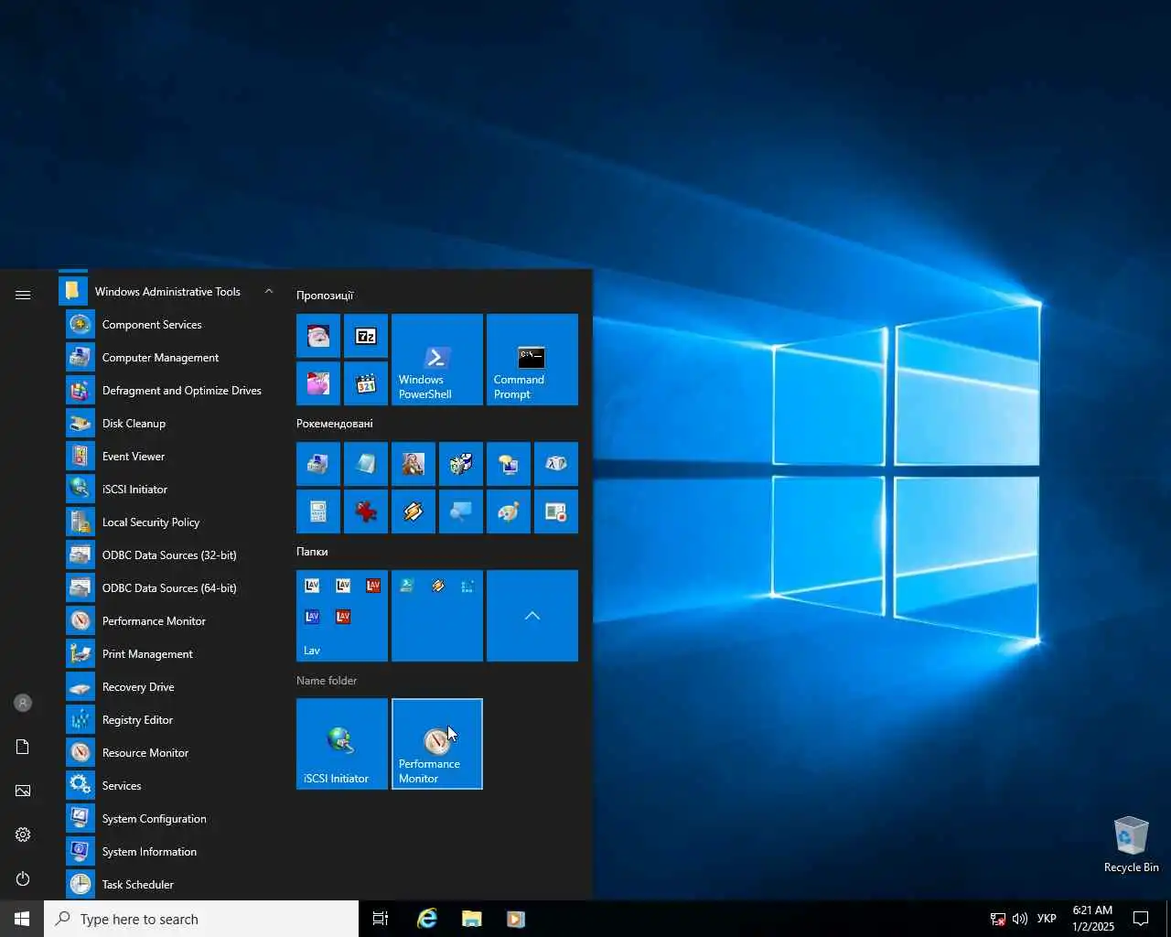Open Defragment and Optimize Drives
1171x937 pixels.
point(168,391)
